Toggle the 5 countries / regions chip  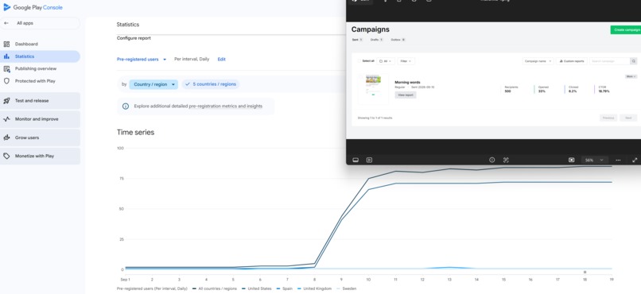(211, 84)
